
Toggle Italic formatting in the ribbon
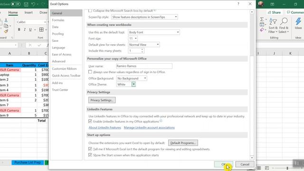click(x=25, y=29)
